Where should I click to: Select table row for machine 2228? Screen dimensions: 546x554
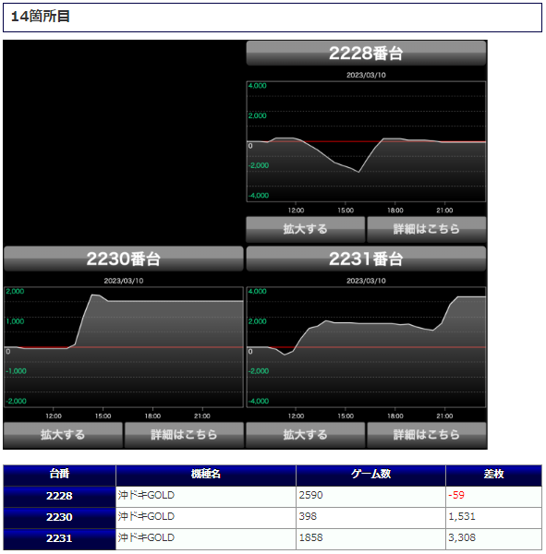pyautogui.click(x=273, y=497)
